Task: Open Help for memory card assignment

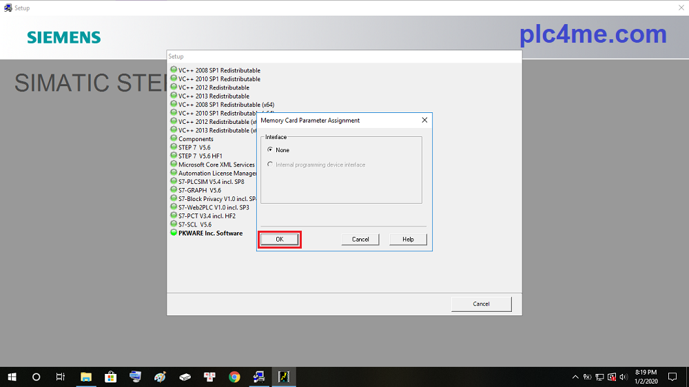Action: coord(408,239)
